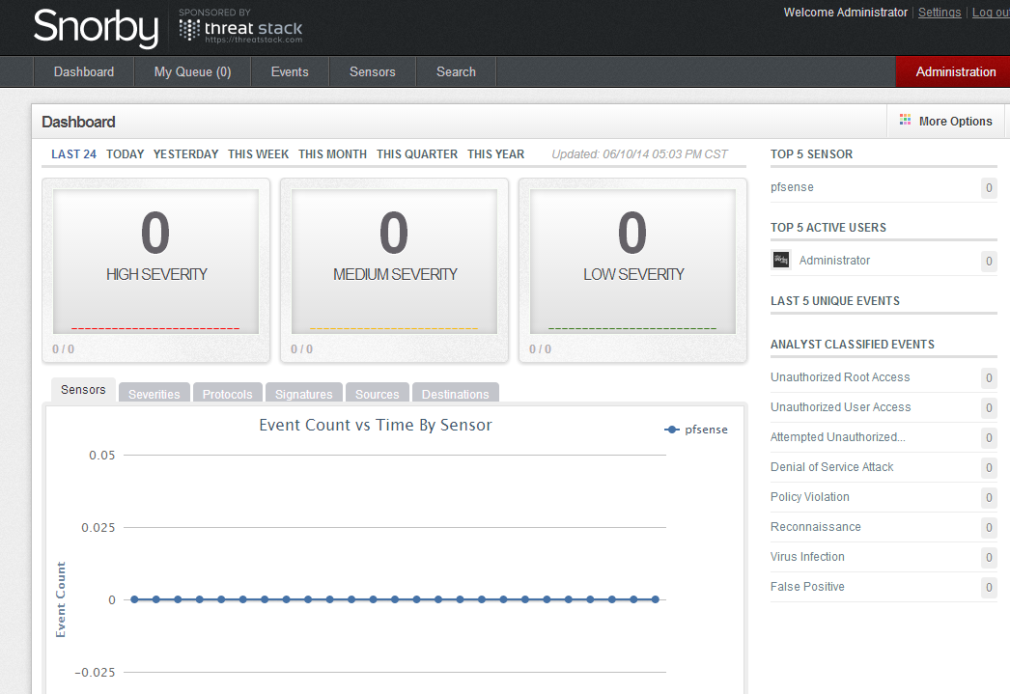Switch to the Severities chart tab
This screenshot has width=1010, height=694.
154,394
